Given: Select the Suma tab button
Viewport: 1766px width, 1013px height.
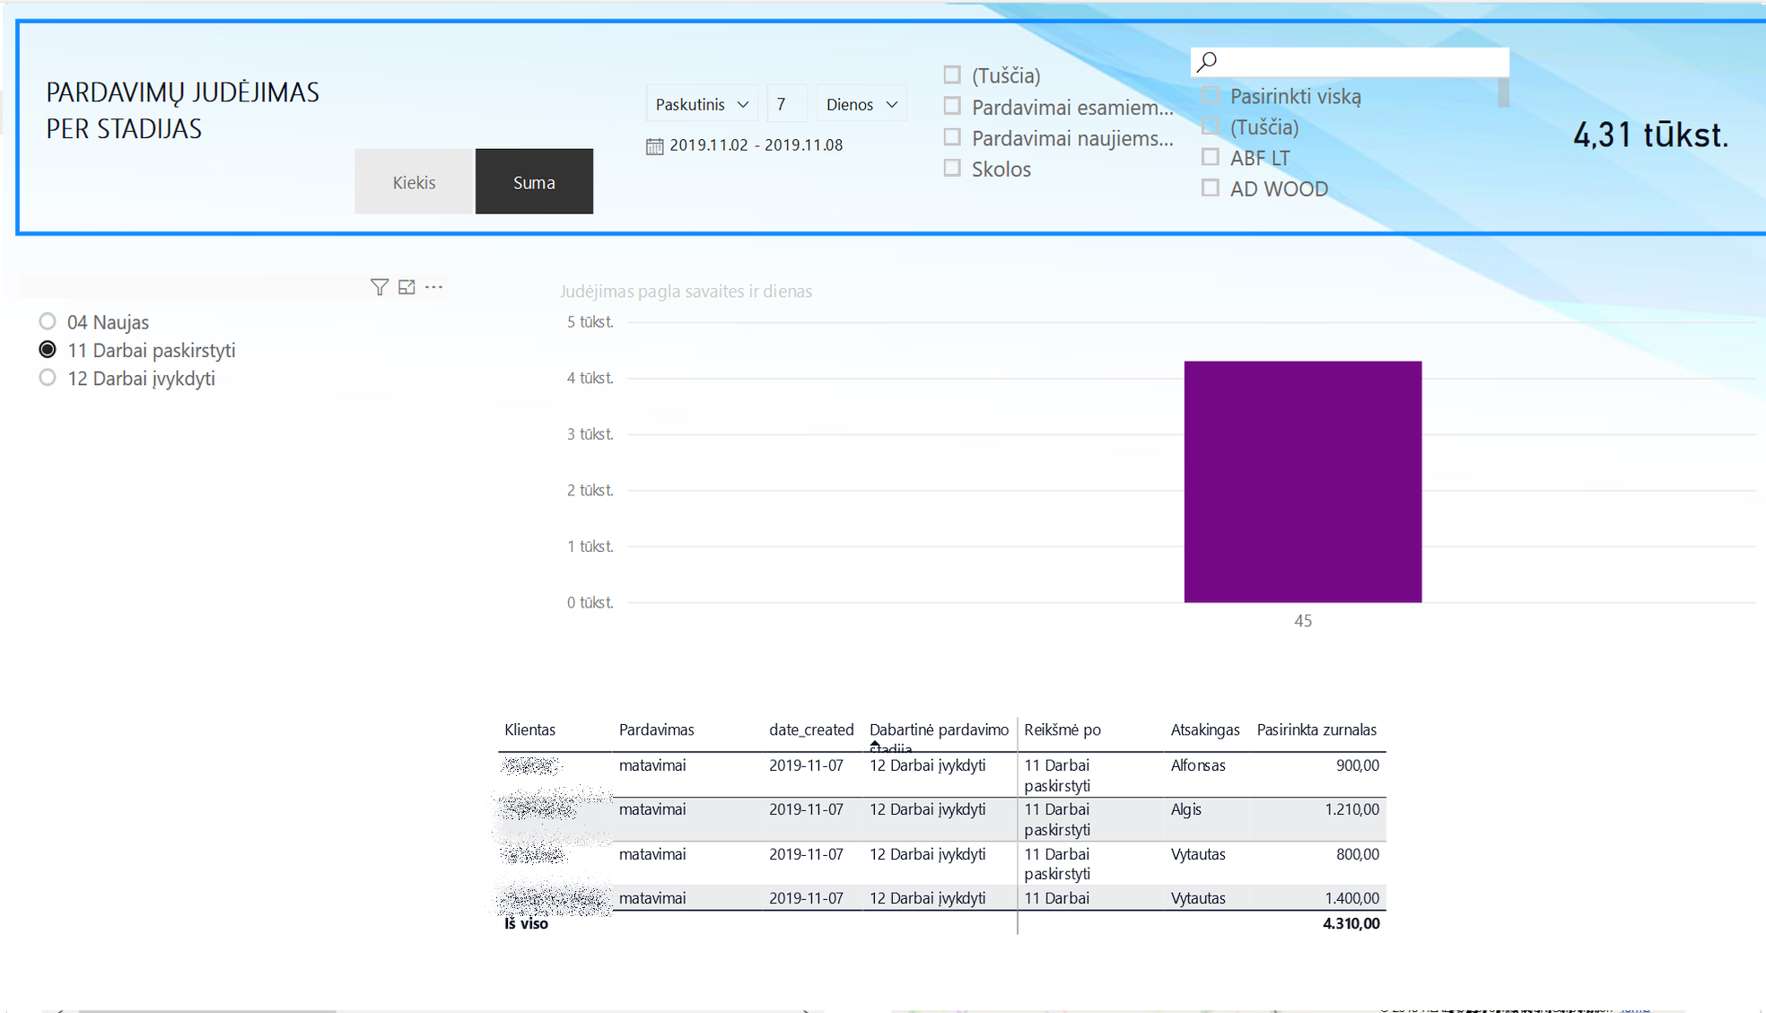Looking at the screenshot, I should (534, 181).
